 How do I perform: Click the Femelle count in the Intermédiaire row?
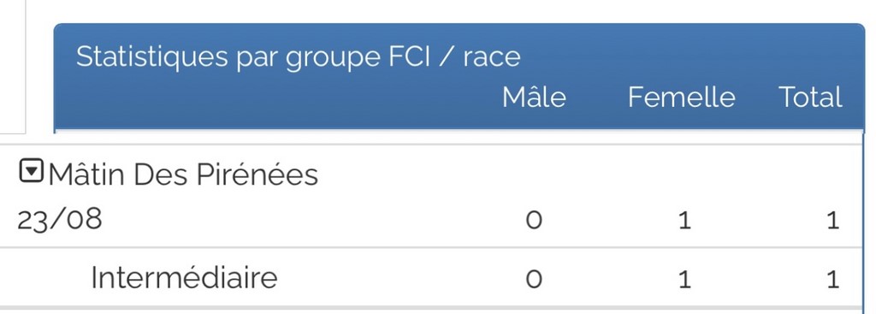[685, 279]
